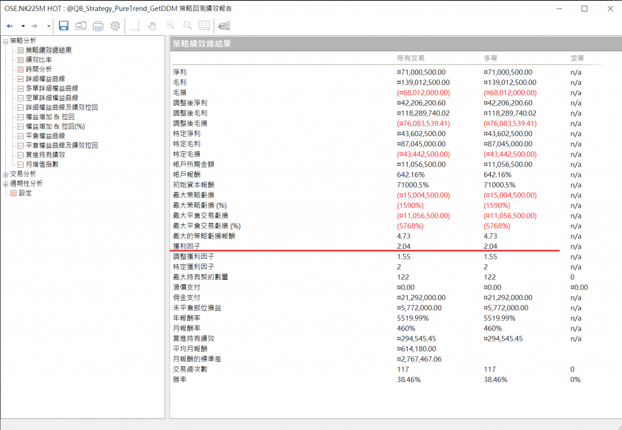
Task: Select 績效比率 in the tree
Action: (38, 60)
